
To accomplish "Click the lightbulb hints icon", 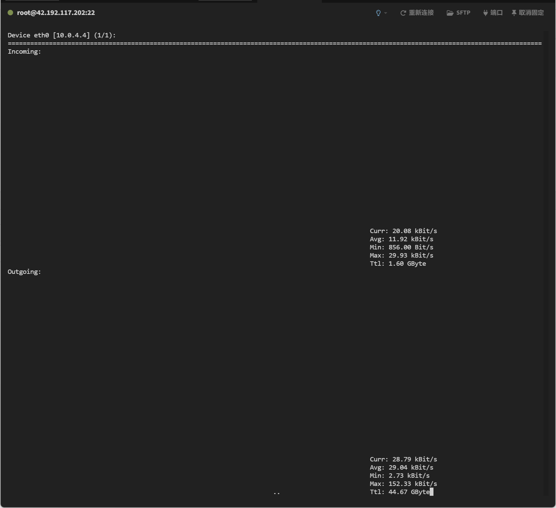I will point(378,13).
